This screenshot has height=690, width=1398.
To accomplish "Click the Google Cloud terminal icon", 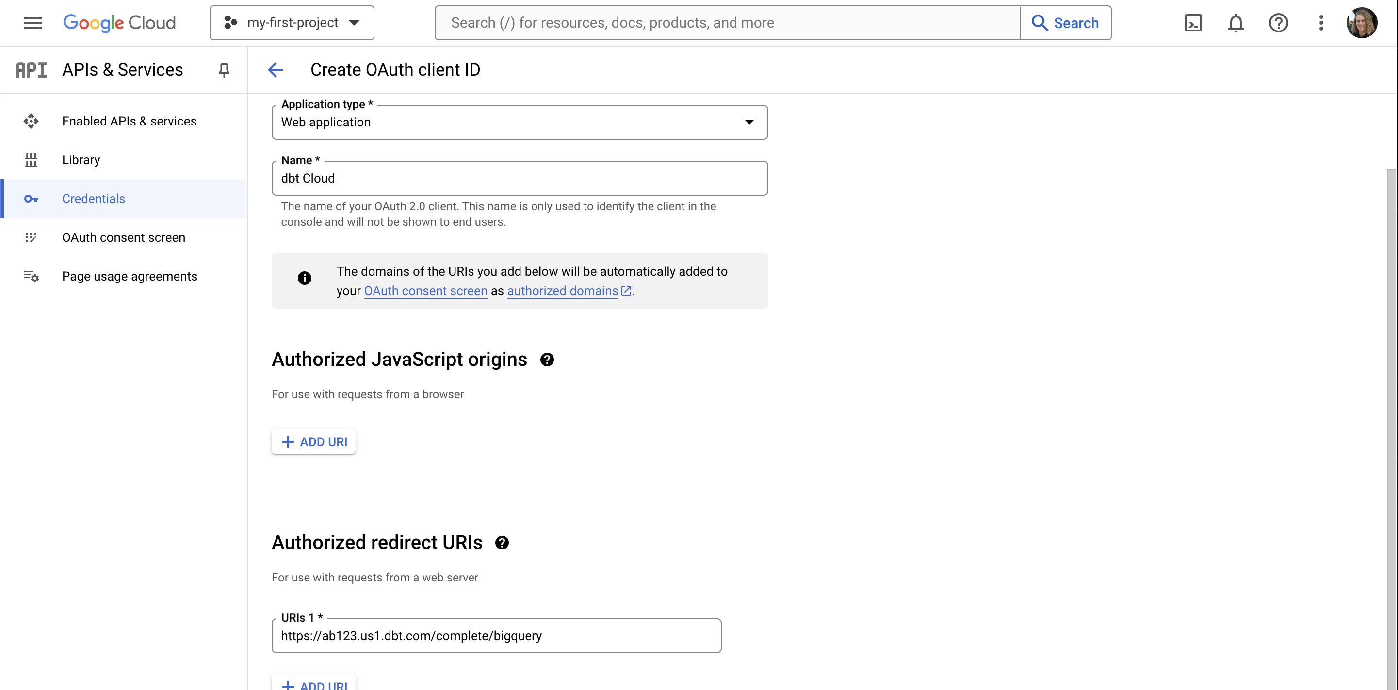I will 1194,22.
